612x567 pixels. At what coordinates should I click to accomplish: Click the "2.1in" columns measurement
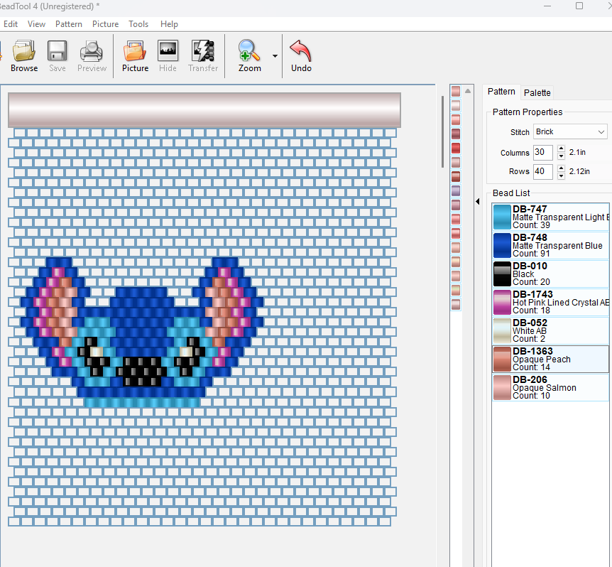pyautogui.click(x=577, y=152)
